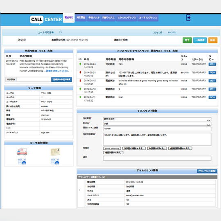
Task: Click the 'TEMPORARY' status in the 123 row
Action: tap(199, 64)
